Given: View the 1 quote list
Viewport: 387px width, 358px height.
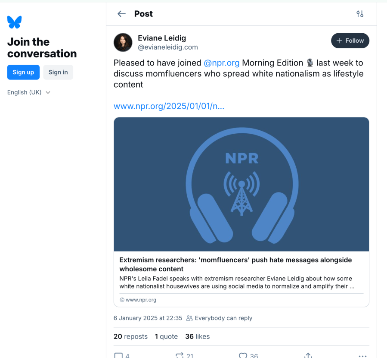Looking at the screenshot, I should [x=166, y=336].
